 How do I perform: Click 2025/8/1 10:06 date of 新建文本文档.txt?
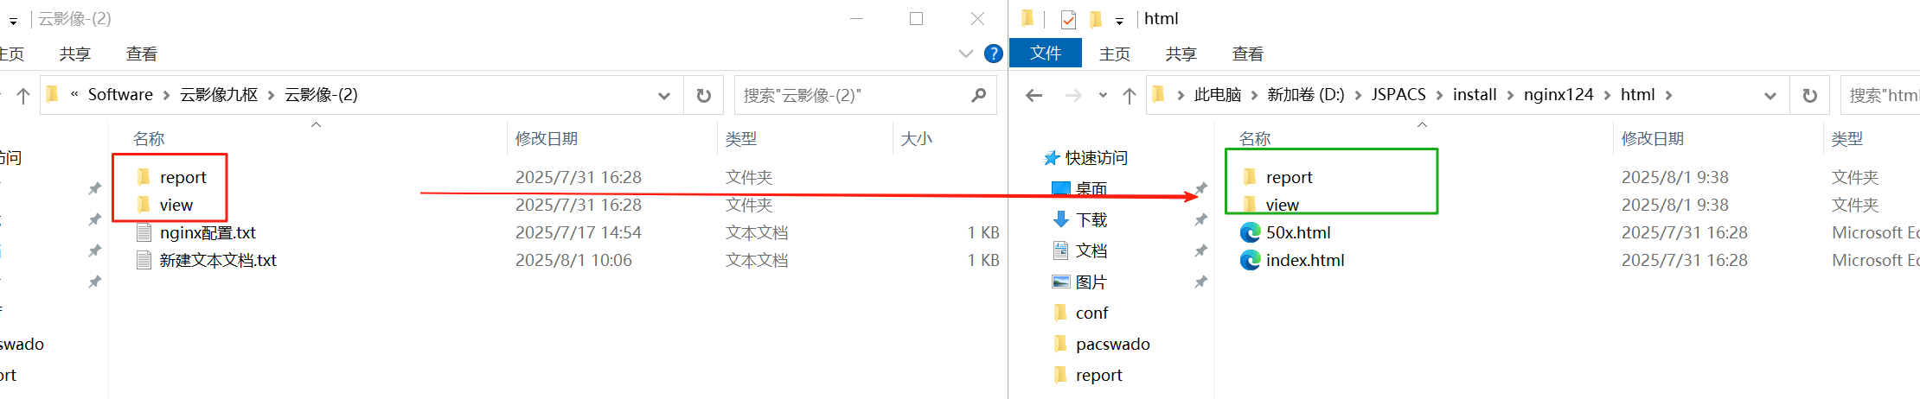click(573, 260)
